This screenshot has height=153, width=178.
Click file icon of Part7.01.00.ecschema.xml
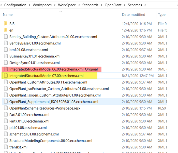6,121
